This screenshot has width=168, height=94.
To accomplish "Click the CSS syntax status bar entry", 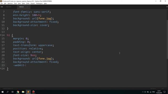I will [163, 89].
